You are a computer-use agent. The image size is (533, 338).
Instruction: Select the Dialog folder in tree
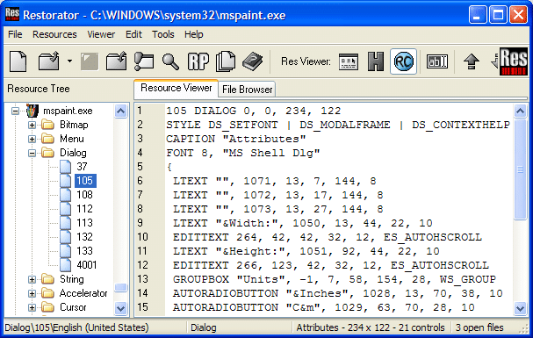(x=73, y=153)
